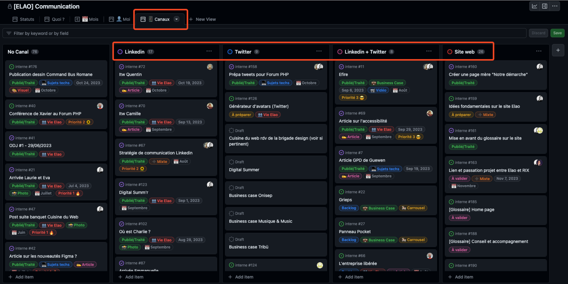Expand the Canaux view dropdown arrow
The width and height of the screenshot is (568, 284).
pyautogui.click(x=177, y=19)
